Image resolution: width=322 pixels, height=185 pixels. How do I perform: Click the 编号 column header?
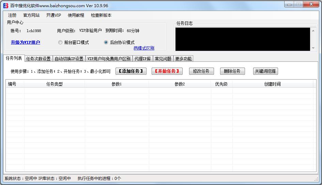pos(15,84)
